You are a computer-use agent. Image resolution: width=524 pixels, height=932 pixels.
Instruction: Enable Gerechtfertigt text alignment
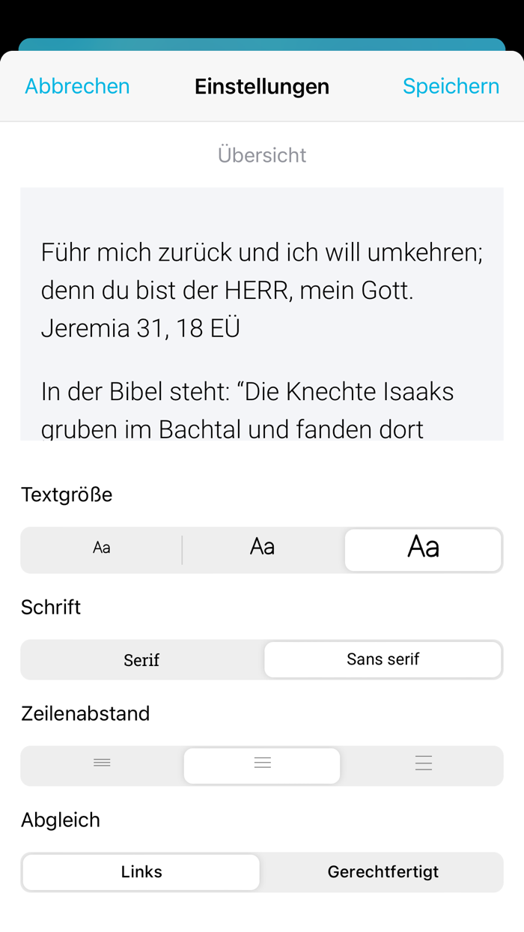pyautogui.click(x=383, y=871)
